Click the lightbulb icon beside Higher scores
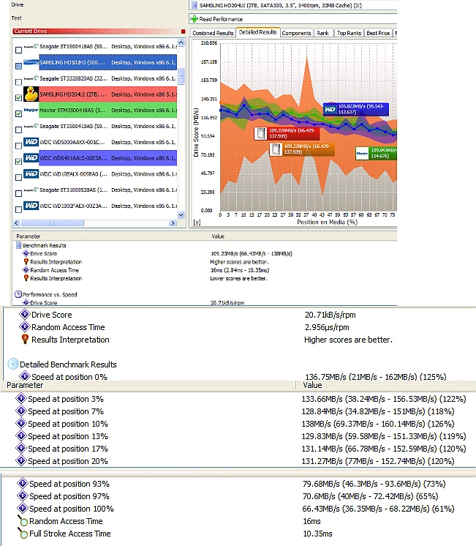The image size is (476, 546). click(25, 339)
